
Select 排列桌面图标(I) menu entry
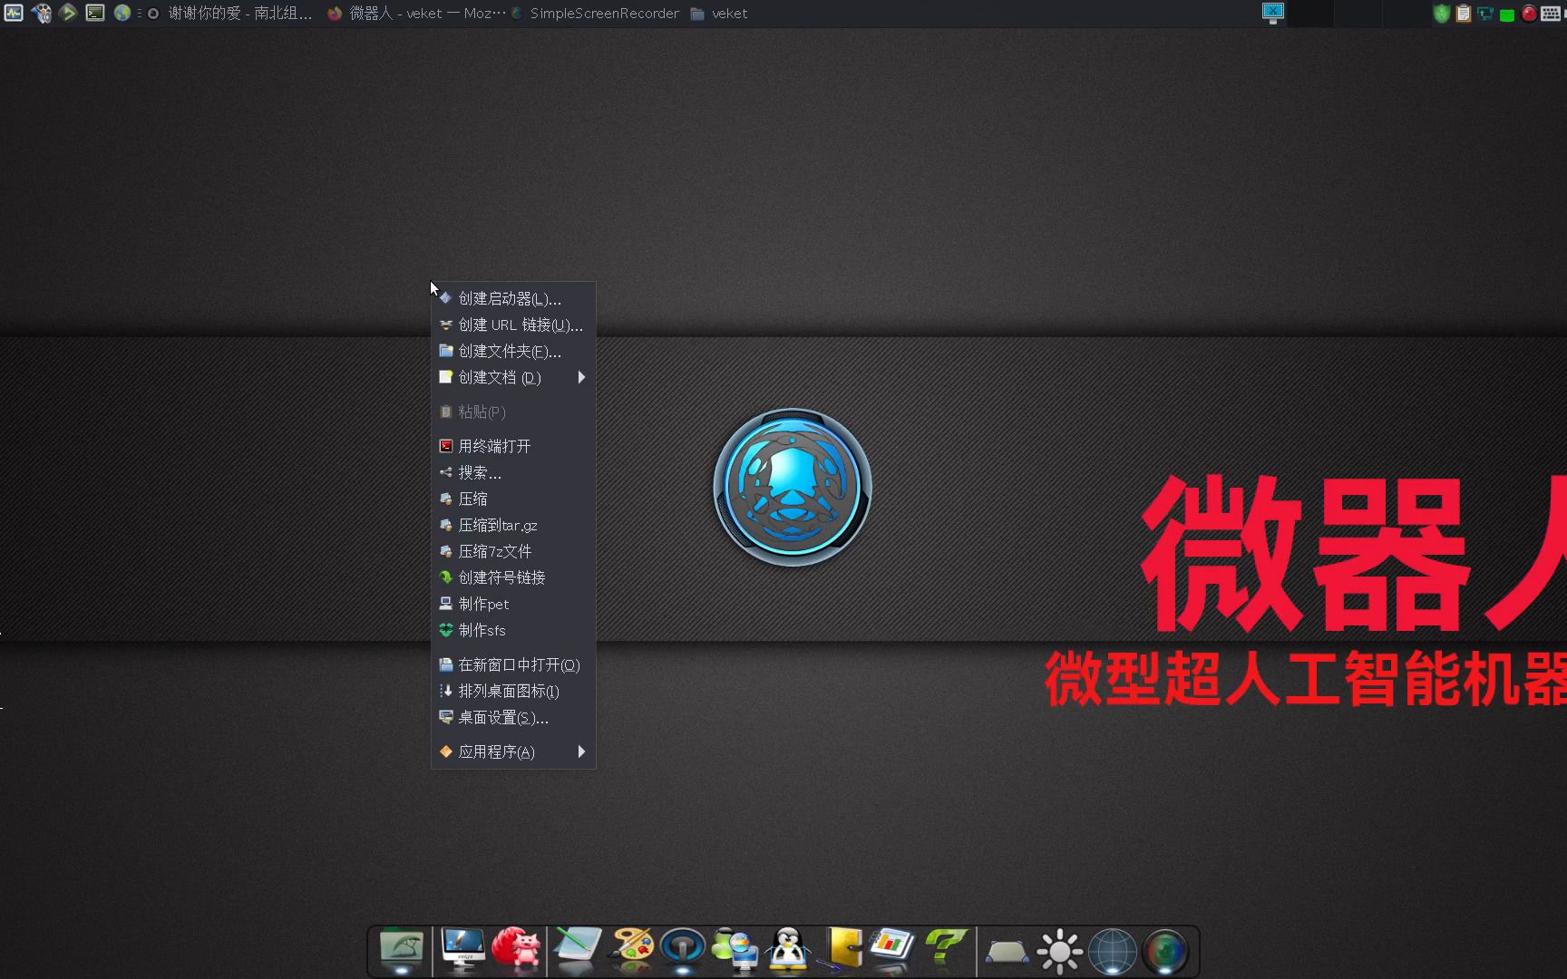tap(513, 691)
